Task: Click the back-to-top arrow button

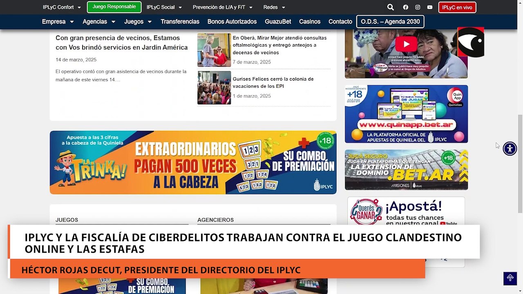Action: point(510,278)
